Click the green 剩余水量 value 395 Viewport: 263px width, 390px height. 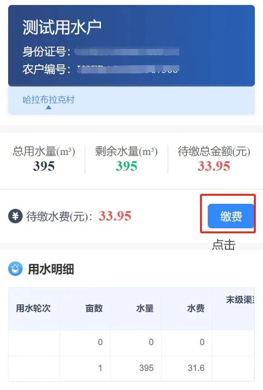coord(126,166)
